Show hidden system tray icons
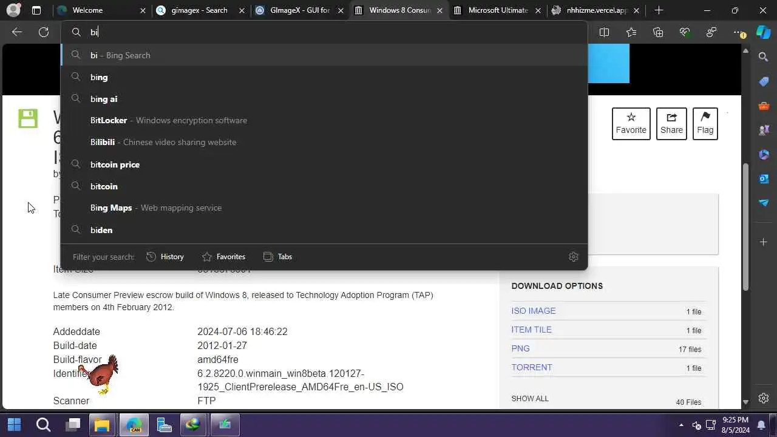Viewport: 777px width, 437px height. [x=681, y=425]
